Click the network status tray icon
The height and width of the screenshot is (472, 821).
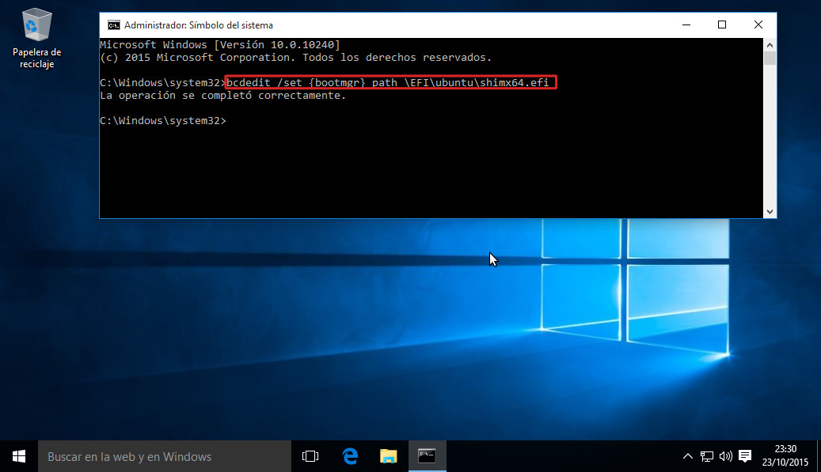707,456
